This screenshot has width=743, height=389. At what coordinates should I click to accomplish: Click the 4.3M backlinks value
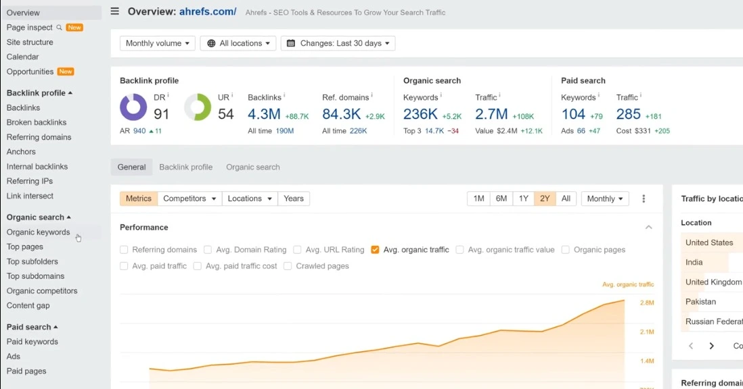264,114
